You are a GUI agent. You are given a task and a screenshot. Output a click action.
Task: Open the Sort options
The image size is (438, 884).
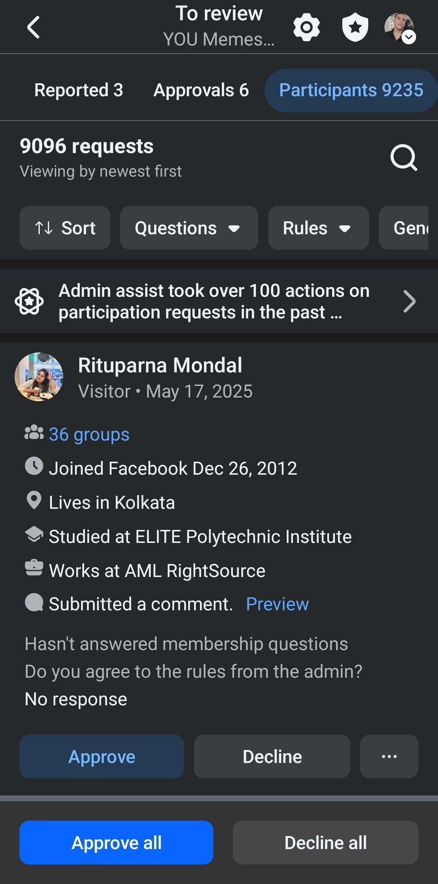coord(65,228)
